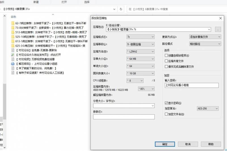Image resolution: width=227 pixels, height=151 pixels.
Task: Check 操作完成后删除源文件 option
Action: [166, 67]
